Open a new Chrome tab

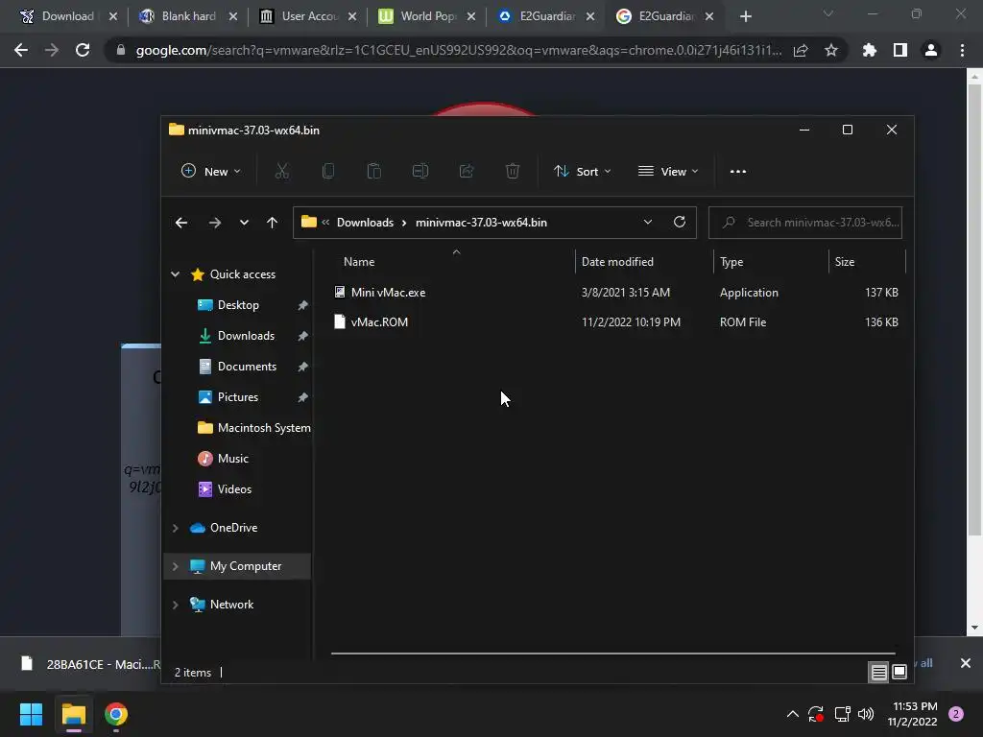pos(745,16)
